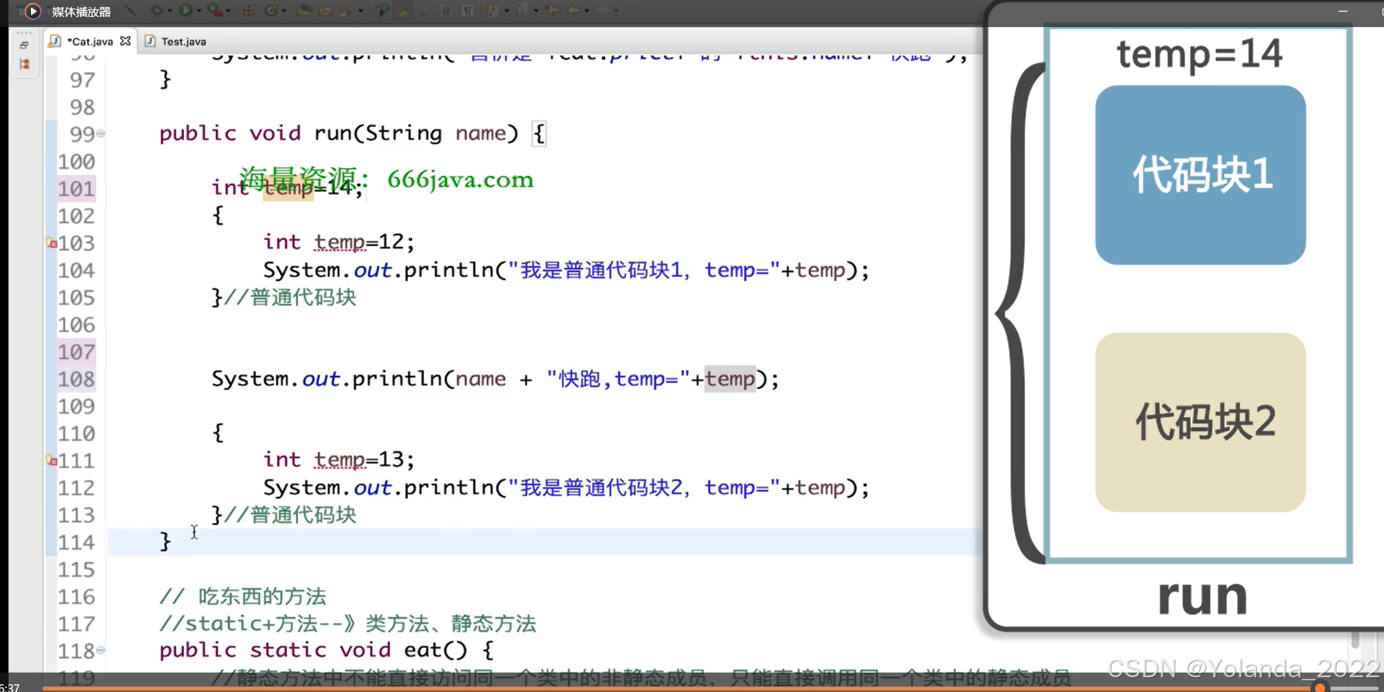Open the Next Annotation dropdown arrow

coord(507,11)
